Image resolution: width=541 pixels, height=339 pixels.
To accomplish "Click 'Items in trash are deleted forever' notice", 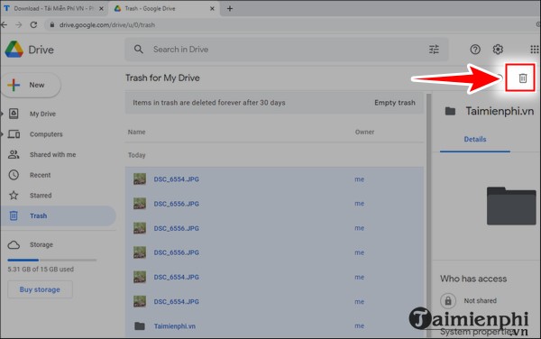I will coord(209,103).
